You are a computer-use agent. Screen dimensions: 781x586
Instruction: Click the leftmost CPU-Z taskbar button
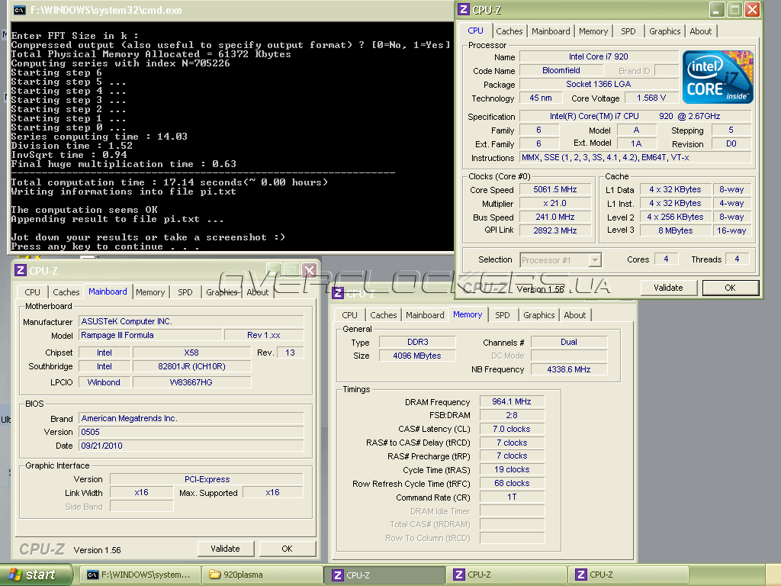pyautogui.click(x=384, y=575)
